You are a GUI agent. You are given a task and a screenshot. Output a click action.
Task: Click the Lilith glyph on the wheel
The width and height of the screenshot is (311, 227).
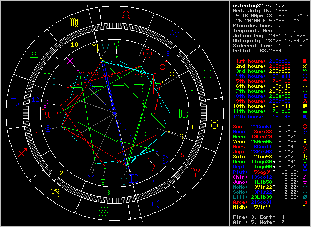(x=54, y=82)
